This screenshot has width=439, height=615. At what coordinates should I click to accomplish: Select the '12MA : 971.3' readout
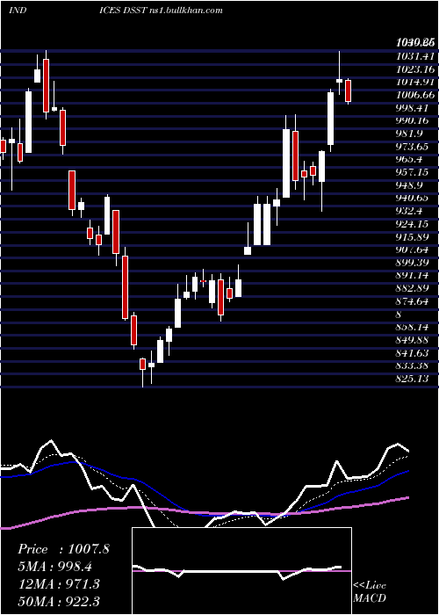coord(59,583)
